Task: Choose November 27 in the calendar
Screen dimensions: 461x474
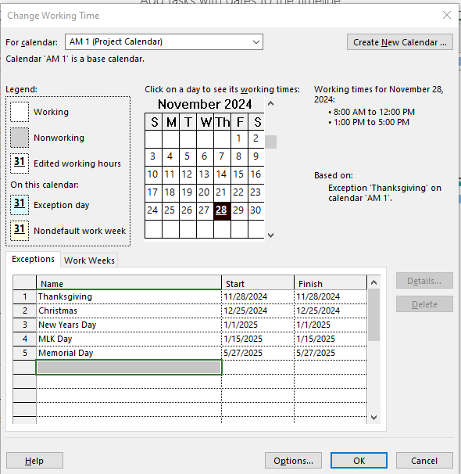Action: pyautogui.click(x=205, y=210)
